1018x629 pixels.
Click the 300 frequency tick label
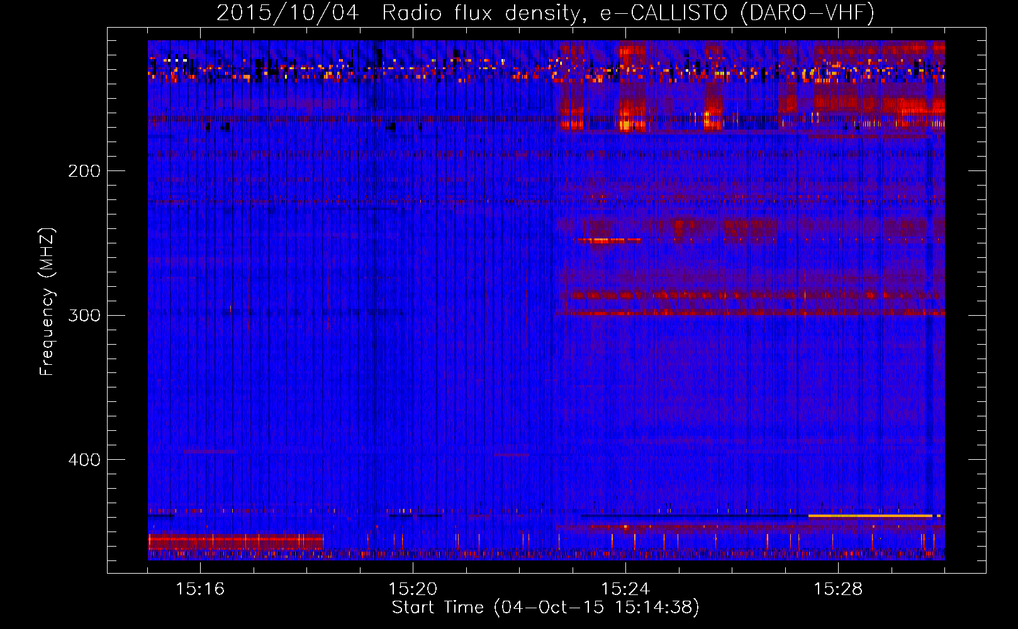tap(84, 315)
